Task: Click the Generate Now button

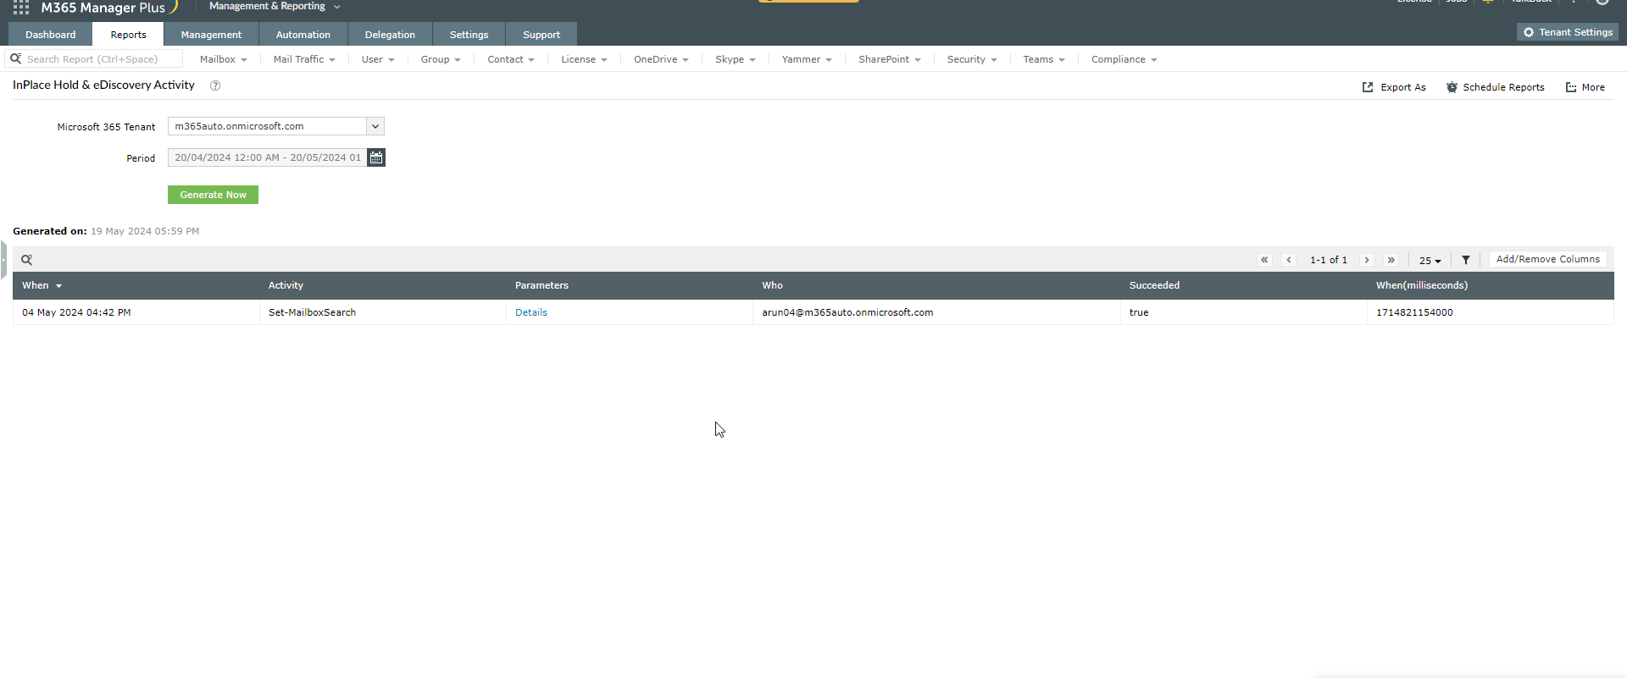Action: click(x=213, y=195)
